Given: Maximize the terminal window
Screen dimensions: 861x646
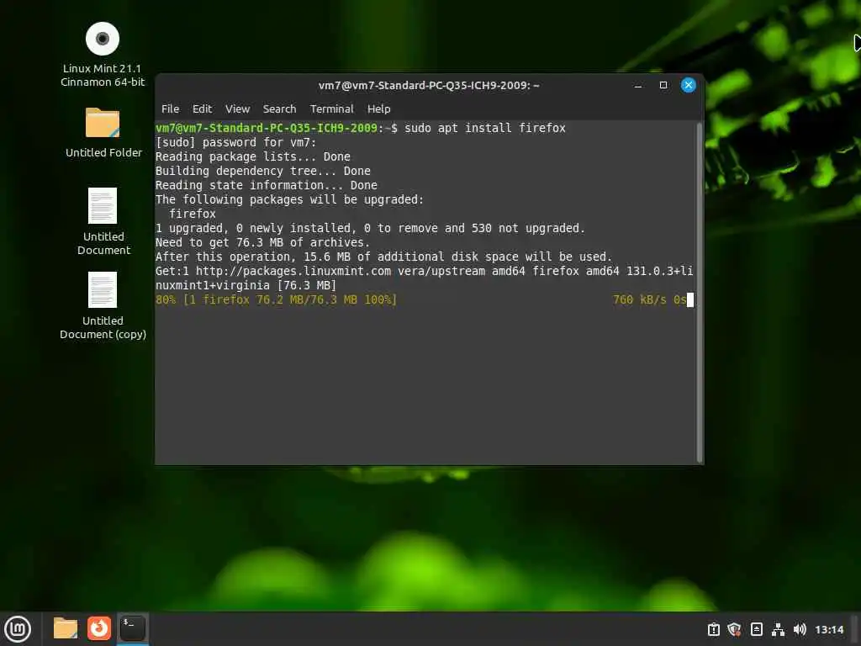Looking at the screenshot, I should [663, 85].
